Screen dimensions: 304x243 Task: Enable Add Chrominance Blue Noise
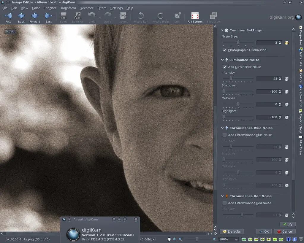[225, 135]
